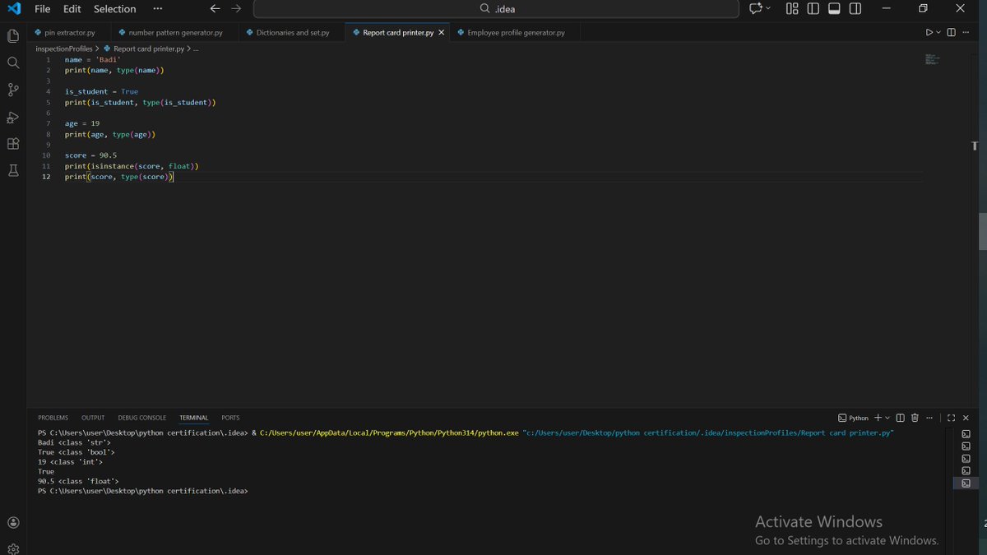Open the Copilot chat icon

[x=755, y=9]
